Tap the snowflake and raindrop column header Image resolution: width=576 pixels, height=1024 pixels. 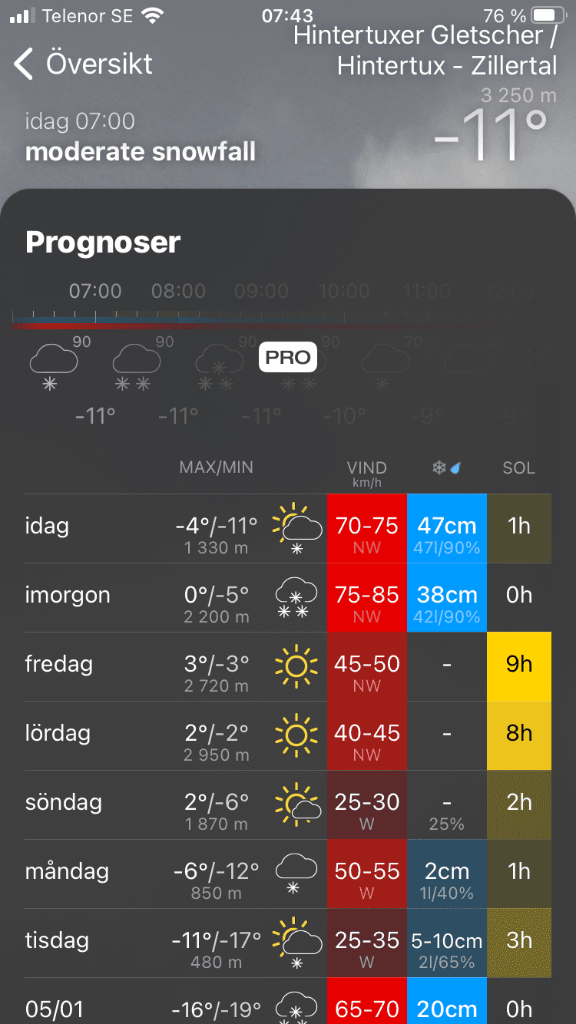point(446,467)
